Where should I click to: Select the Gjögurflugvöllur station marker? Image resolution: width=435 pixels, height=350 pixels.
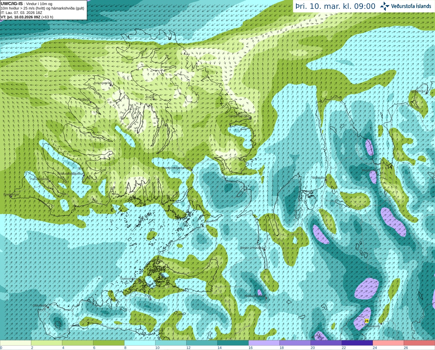[x=250, y=118]
